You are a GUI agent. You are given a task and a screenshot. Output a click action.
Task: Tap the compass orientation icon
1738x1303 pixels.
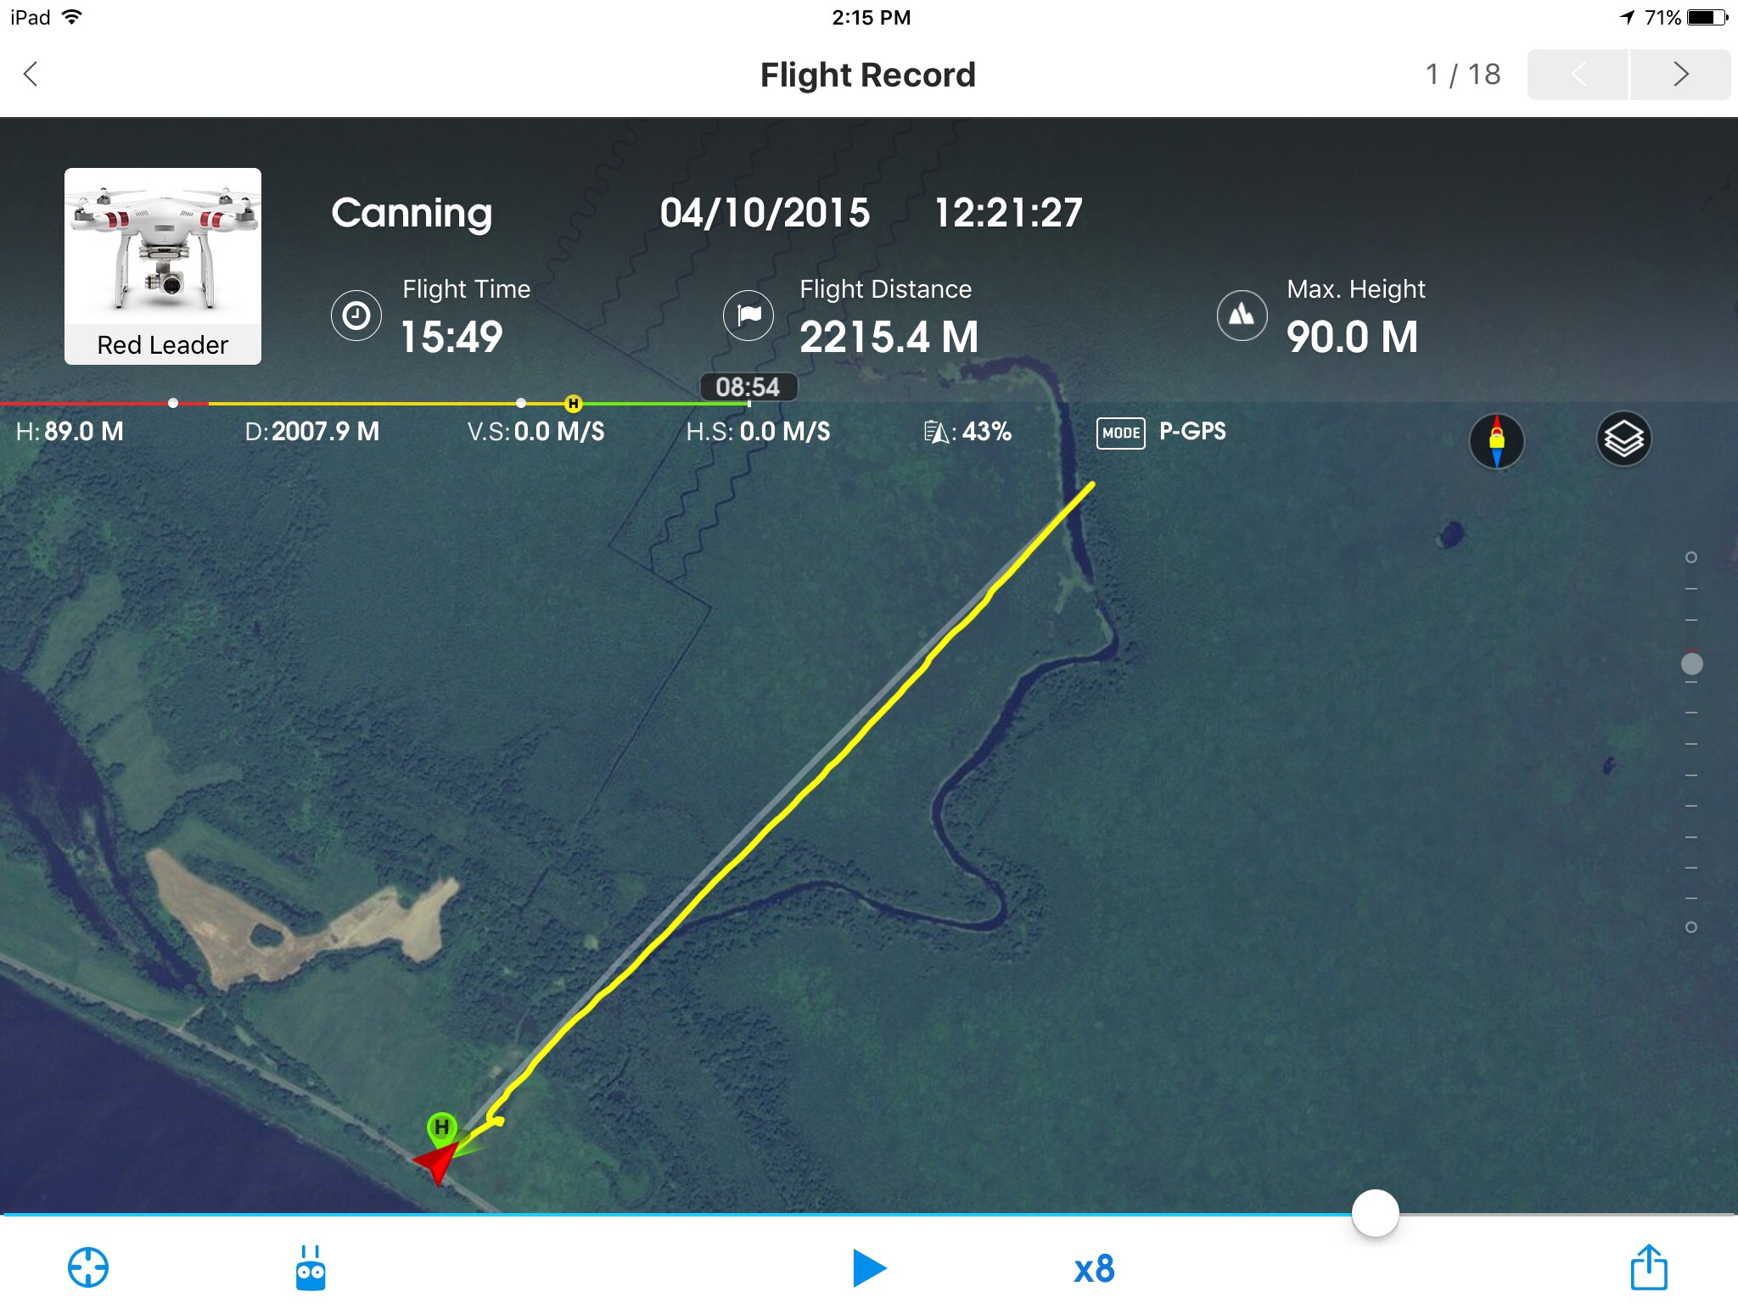tap(1496, 440)
